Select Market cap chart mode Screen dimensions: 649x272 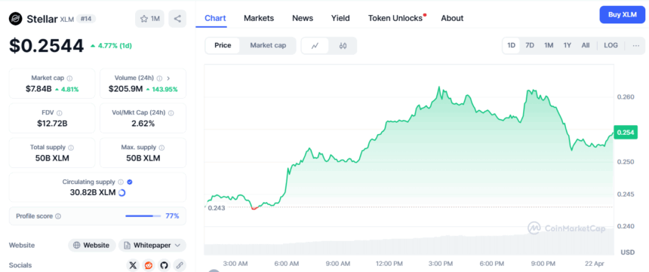(268, 45)
